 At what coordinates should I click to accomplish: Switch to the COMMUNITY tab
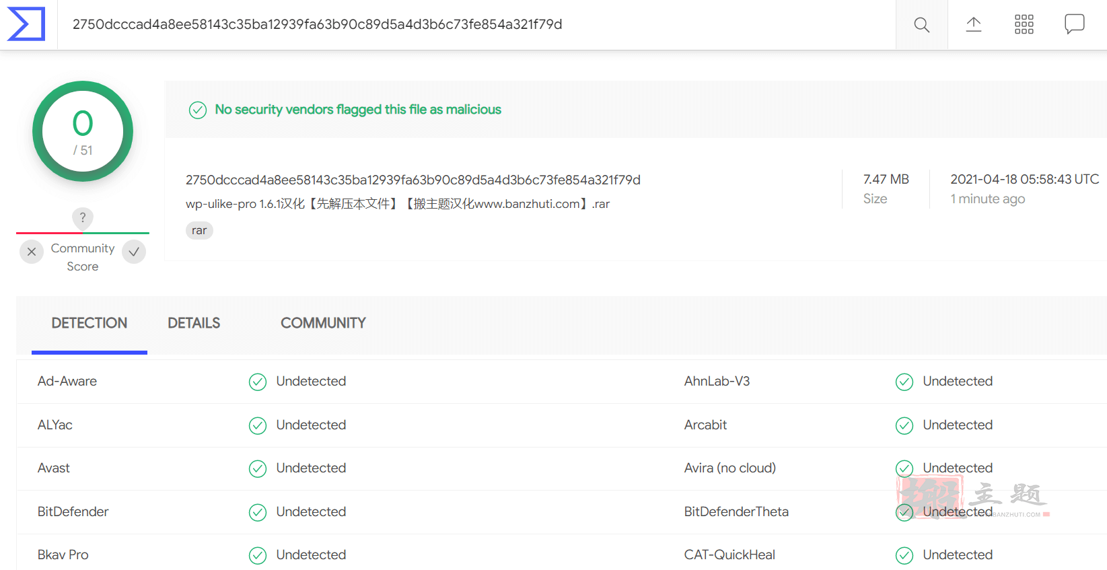pos(323,323)
